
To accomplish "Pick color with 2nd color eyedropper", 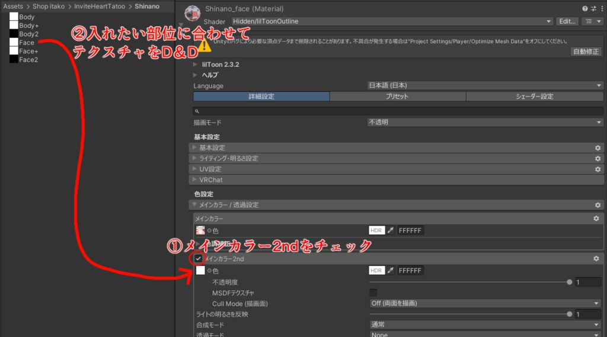I will point(391,271).
